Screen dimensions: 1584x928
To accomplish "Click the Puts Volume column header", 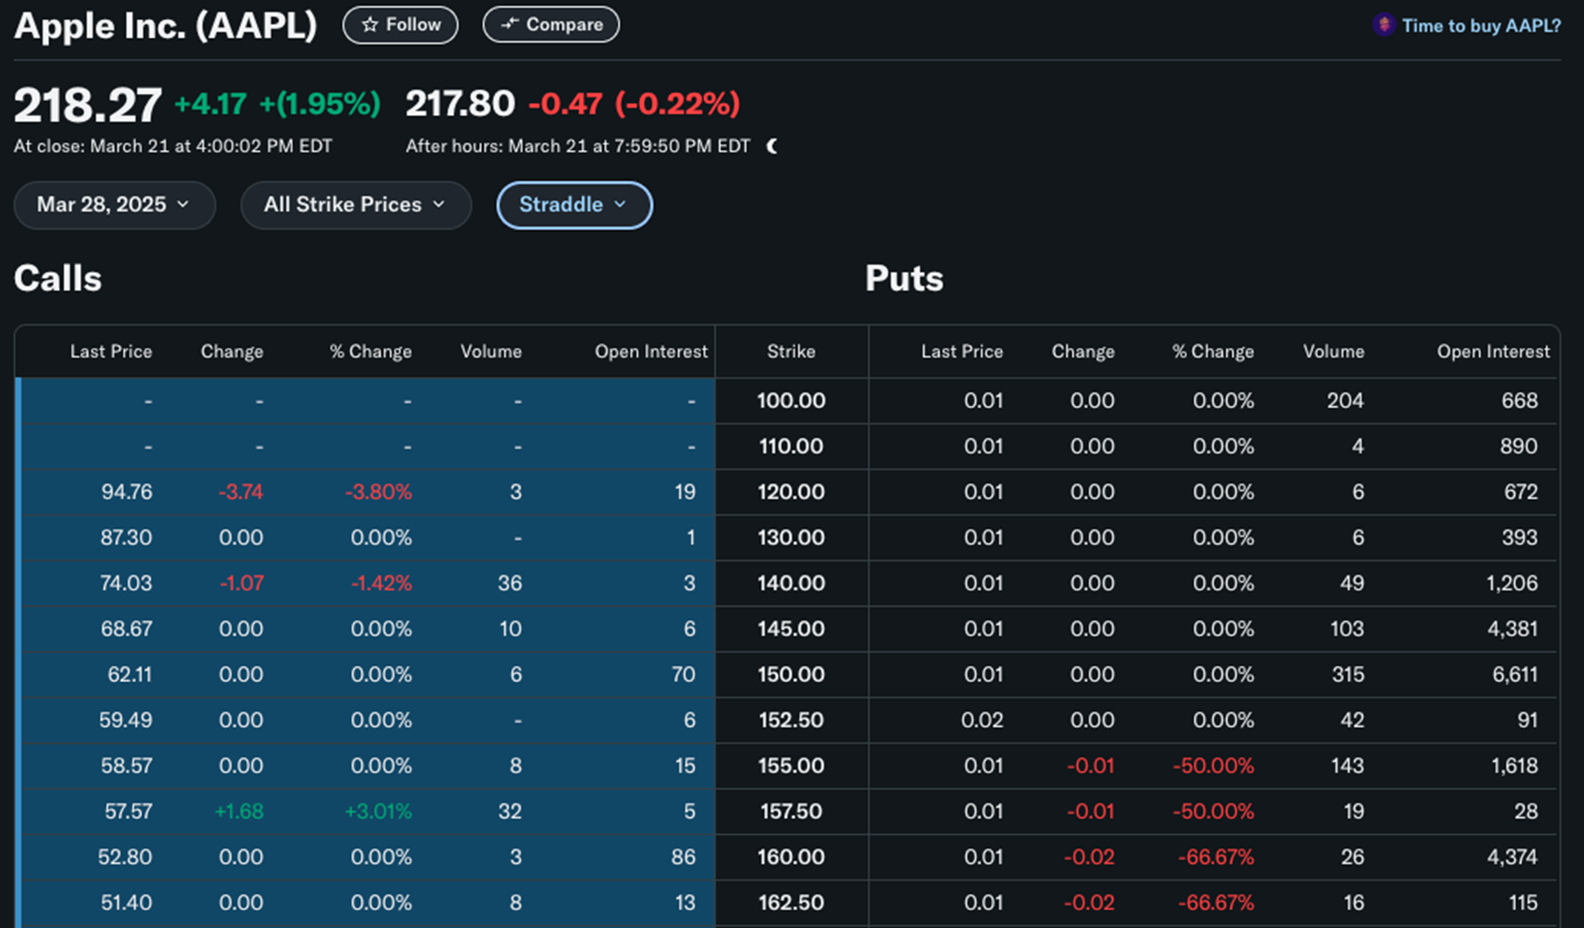I will pyautogui.click(x=1333, y=351).
